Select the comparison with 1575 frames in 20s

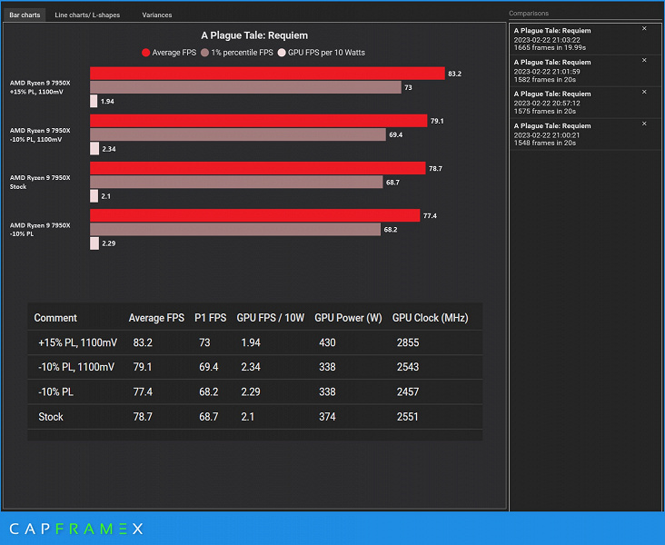585,103
